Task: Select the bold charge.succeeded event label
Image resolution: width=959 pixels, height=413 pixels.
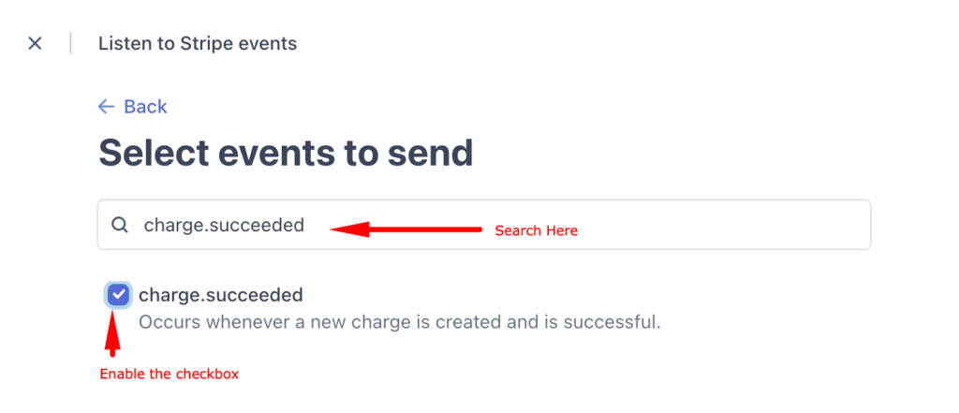Action: tap(221, 296)
